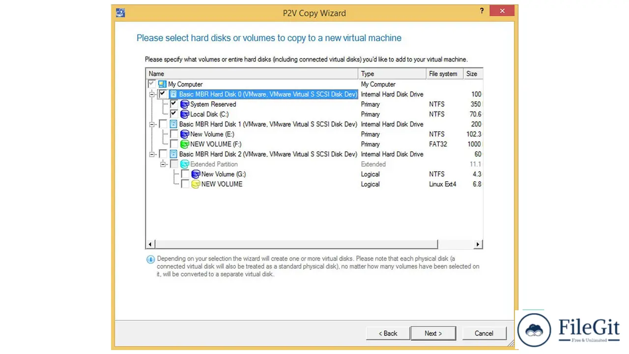This screenshot has width=629, height=354.
Task: Click the Cancel button
Action: (484, 333)
